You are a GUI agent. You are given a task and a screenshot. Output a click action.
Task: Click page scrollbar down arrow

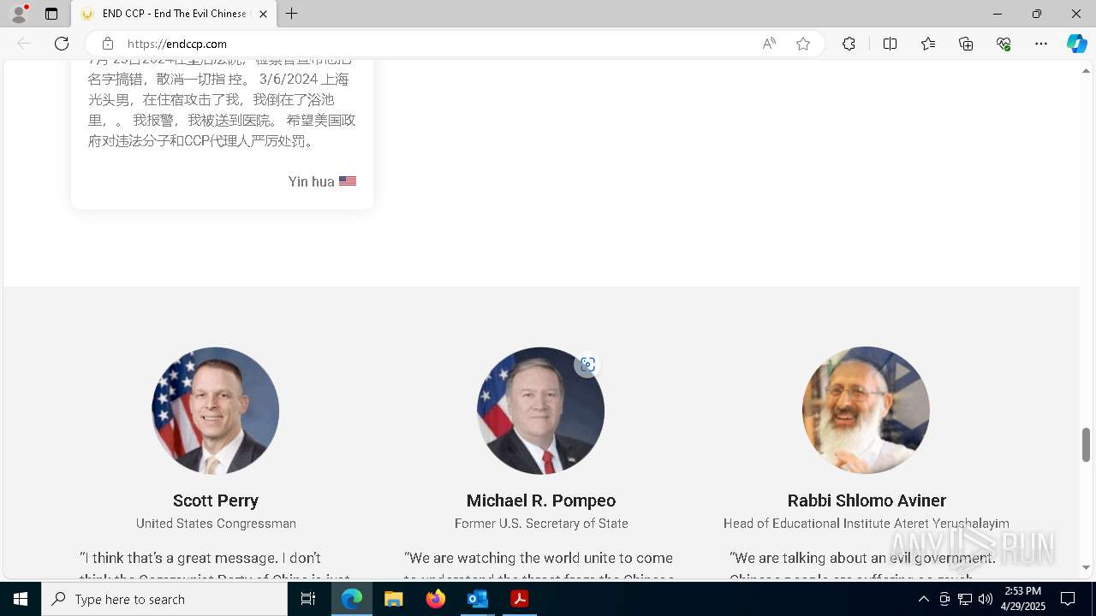pyautogui.click(x=1086, y=568)
